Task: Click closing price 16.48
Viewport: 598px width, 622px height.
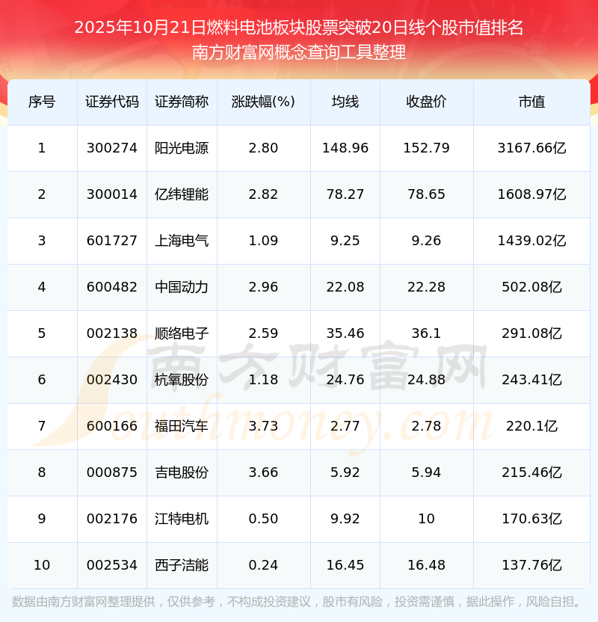Action: (x=426, y=565)
